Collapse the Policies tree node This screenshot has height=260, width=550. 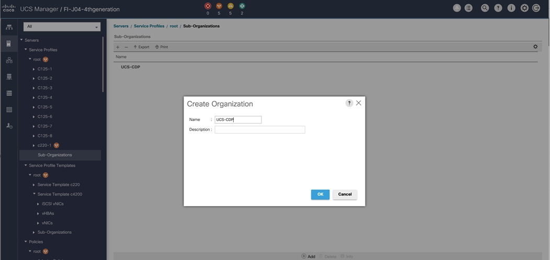26,241
